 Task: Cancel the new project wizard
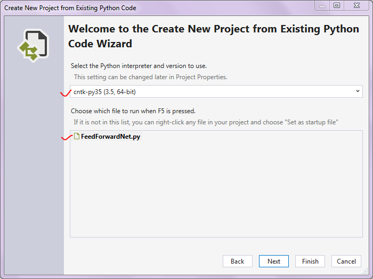[x=346, y=261]
